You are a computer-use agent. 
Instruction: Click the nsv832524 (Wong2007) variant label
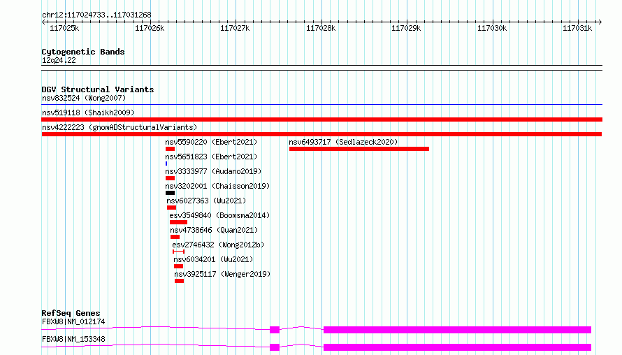coord(84,98)
